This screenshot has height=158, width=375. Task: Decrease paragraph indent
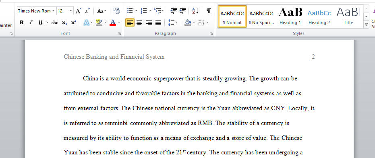click(174, 11)
